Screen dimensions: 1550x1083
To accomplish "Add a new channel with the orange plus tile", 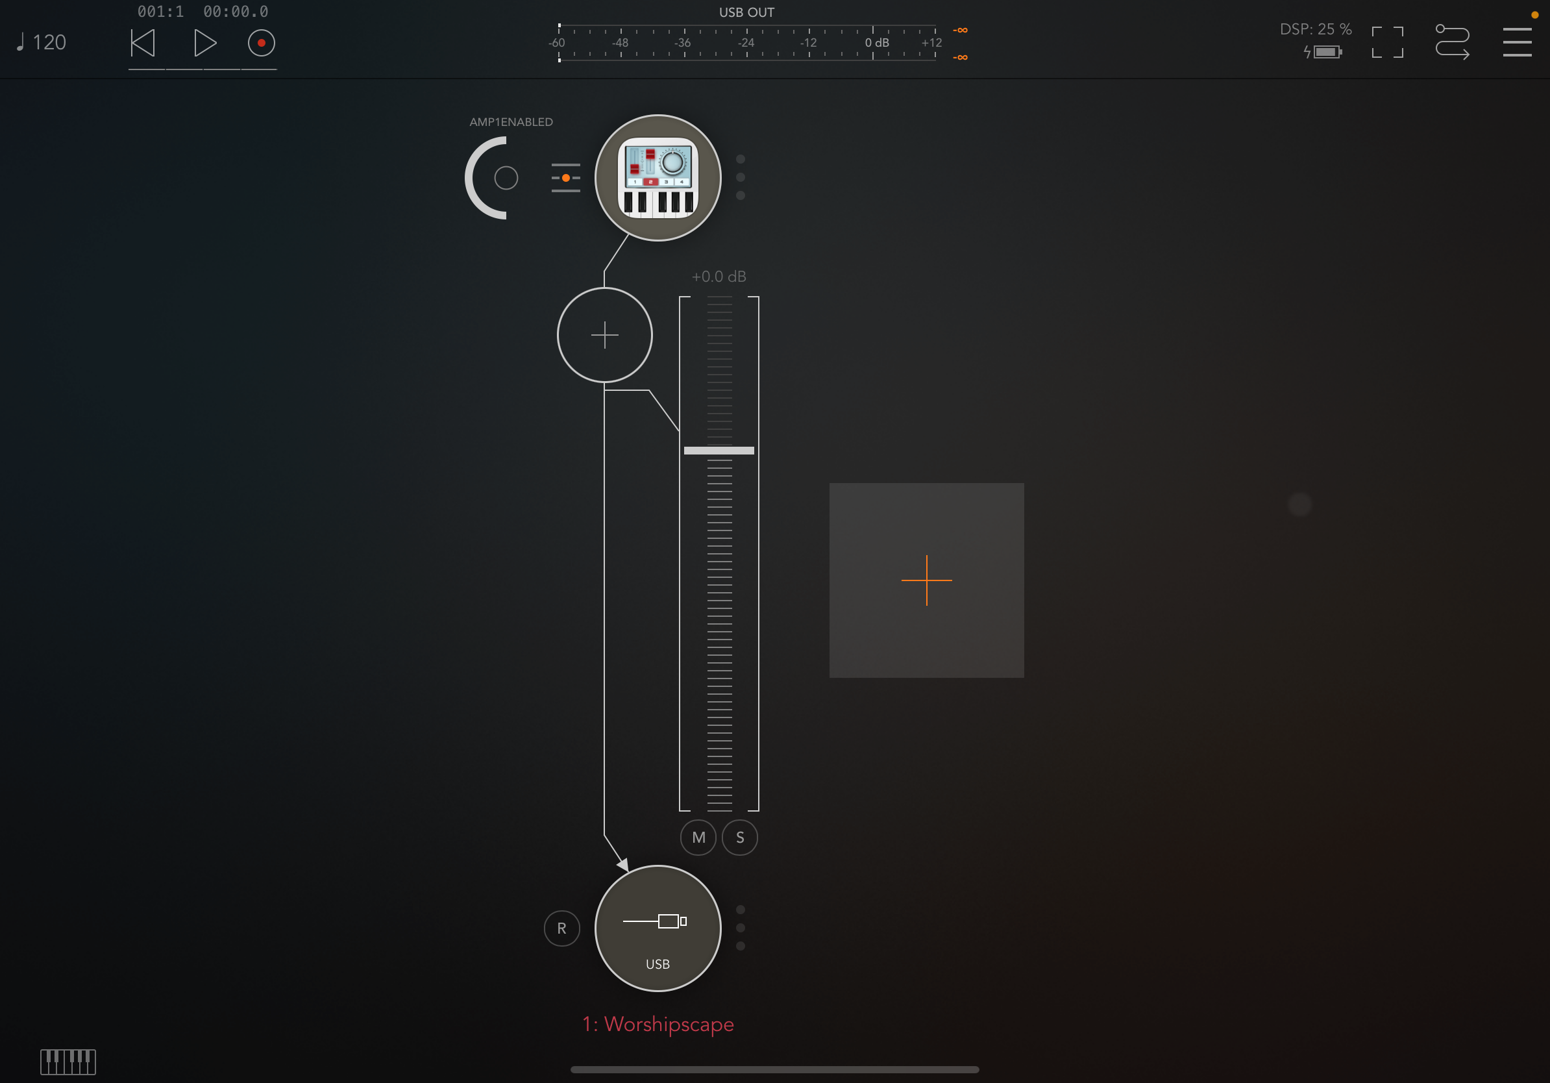I will [x=927, y=580].
